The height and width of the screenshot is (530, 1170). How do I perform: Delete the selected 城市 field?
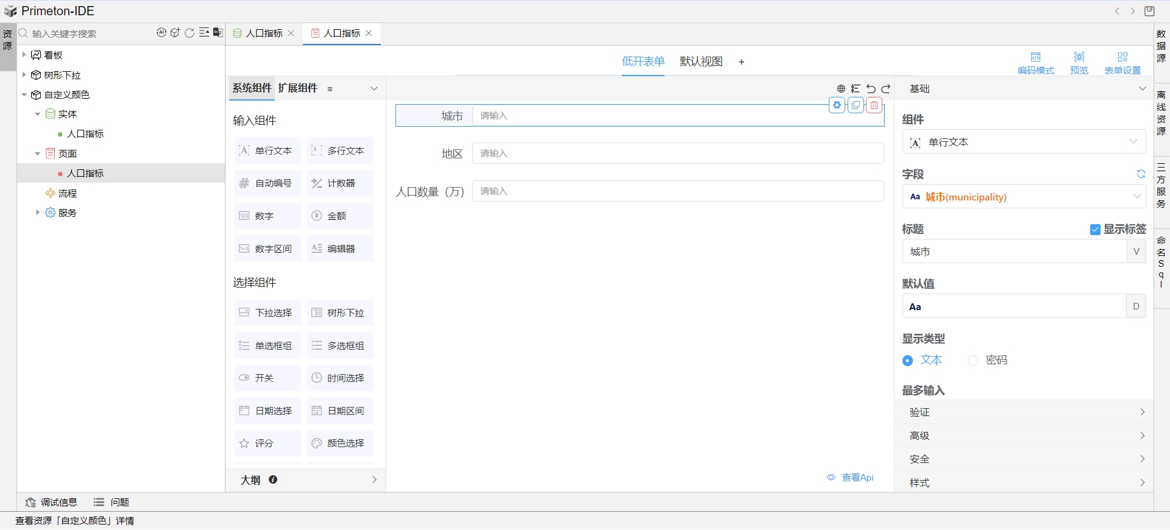click(x=874, y=105)
